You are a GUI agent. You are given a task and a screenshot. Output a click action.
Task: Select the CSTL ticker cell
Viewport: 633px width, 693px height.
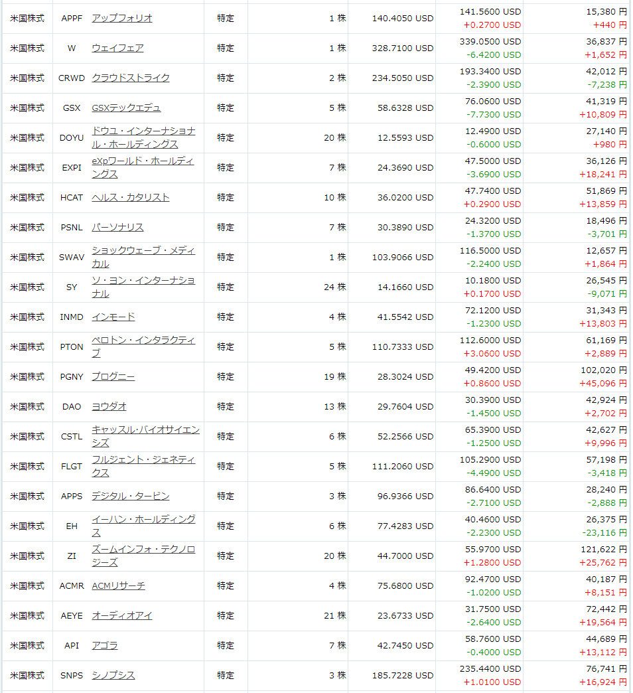(x=72, y=436)
